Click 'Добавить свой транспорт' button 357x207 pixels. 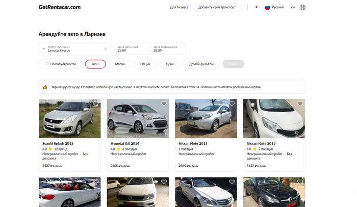(217, 8)
